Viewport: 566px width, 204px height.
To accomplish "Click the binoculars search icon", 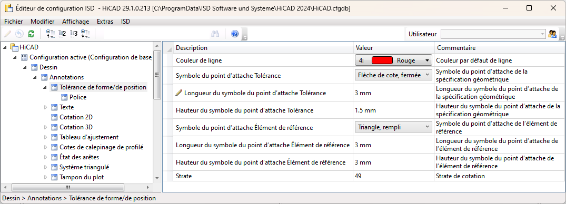I will 215,34.
